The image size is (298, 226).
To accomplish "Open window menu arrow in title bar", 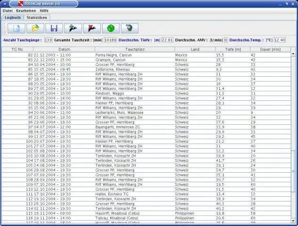I will click(x=5, y=4).
